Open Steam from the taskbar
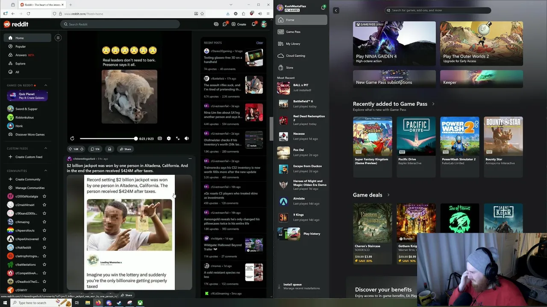The image size is (547, 307). (x=119, y=303)
